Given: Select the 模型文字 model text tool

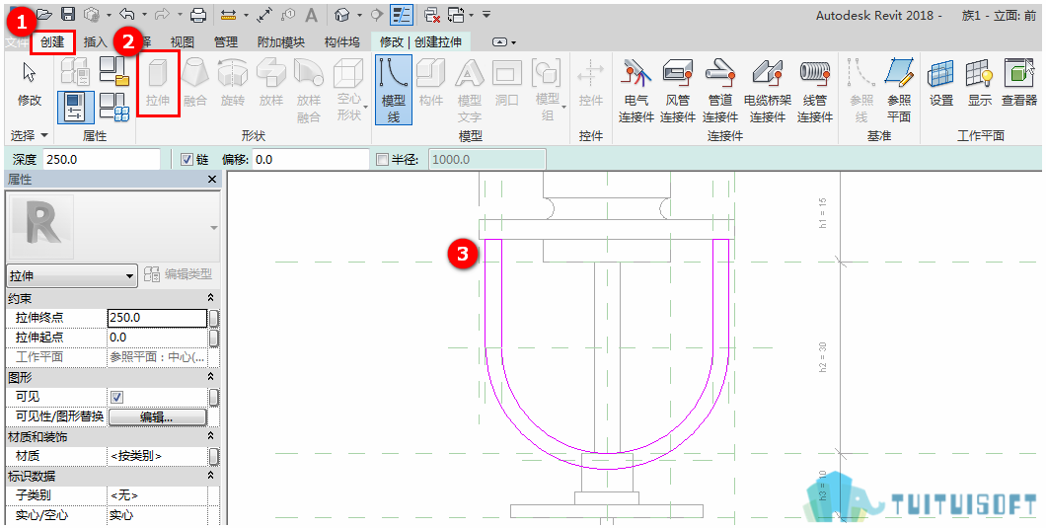Looking at the screenshot, I should click(470, 90).
